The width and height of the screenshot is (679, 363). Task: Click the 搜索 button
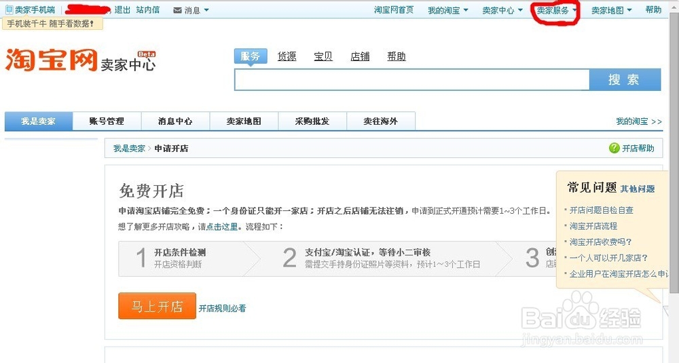coord(625,79)
